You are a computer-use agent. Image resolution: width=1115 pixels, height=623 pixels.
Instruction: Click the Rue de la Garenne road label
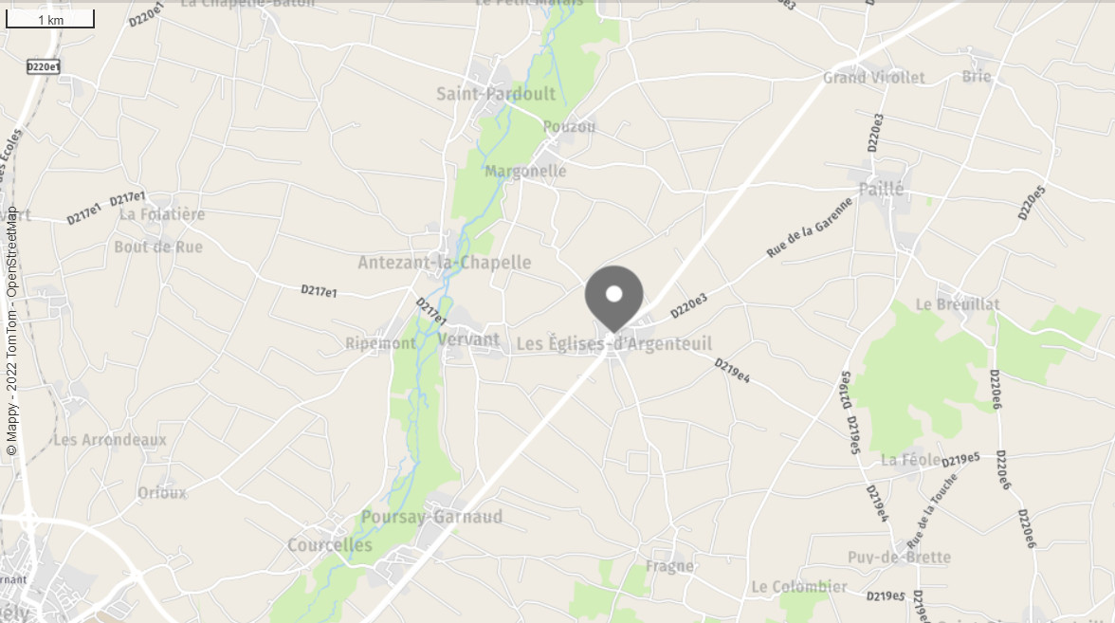pyautogui.click(x=810, y=228)
